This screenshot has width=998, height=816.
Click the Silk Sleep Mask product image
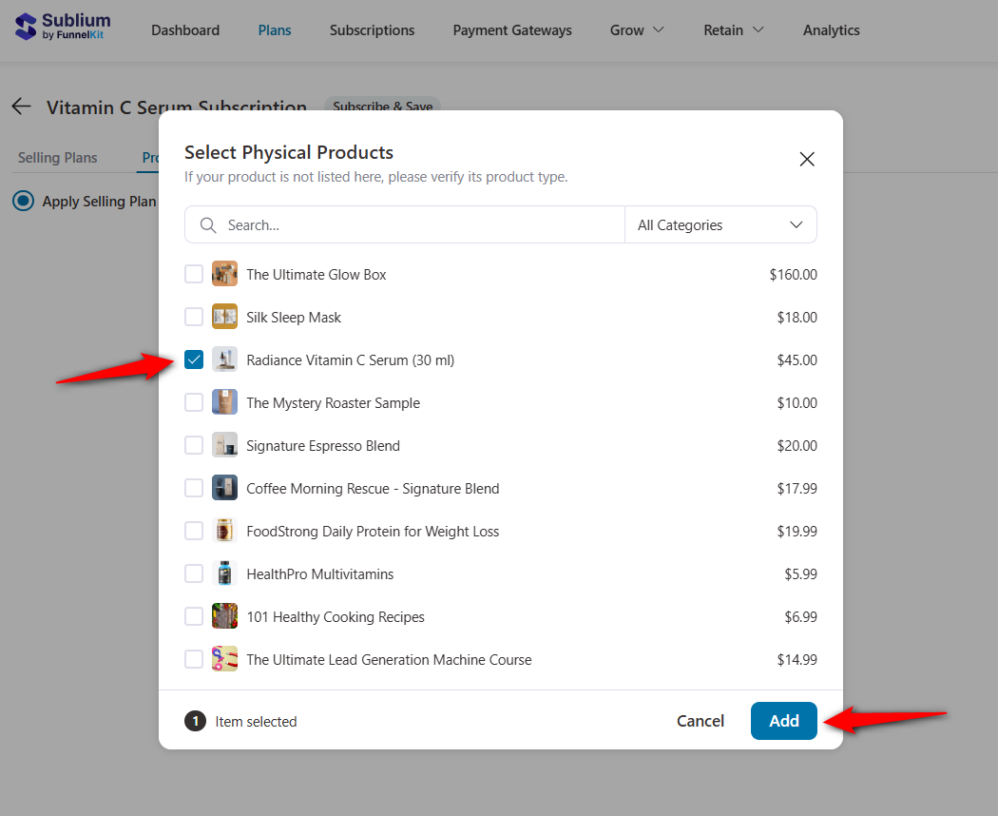(224, 316)
